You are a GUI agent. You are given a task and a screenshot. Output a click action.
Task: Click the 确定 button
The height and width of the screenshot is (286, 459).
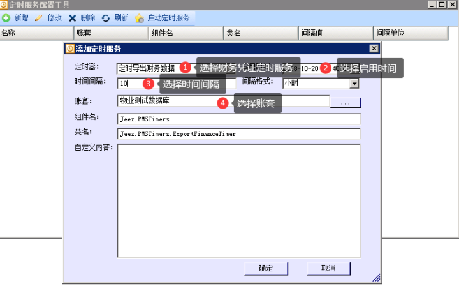coord(266,268)
